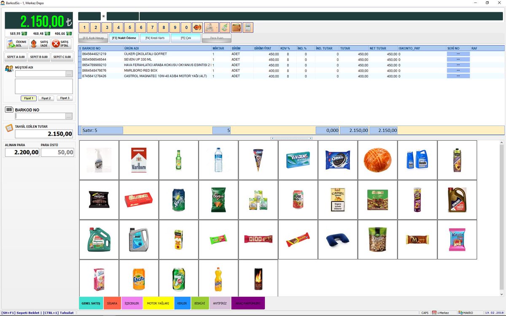Select the SEPET B 0.00 basket
Viewport: 506px width, 316px height.
[x=40, y=57]
